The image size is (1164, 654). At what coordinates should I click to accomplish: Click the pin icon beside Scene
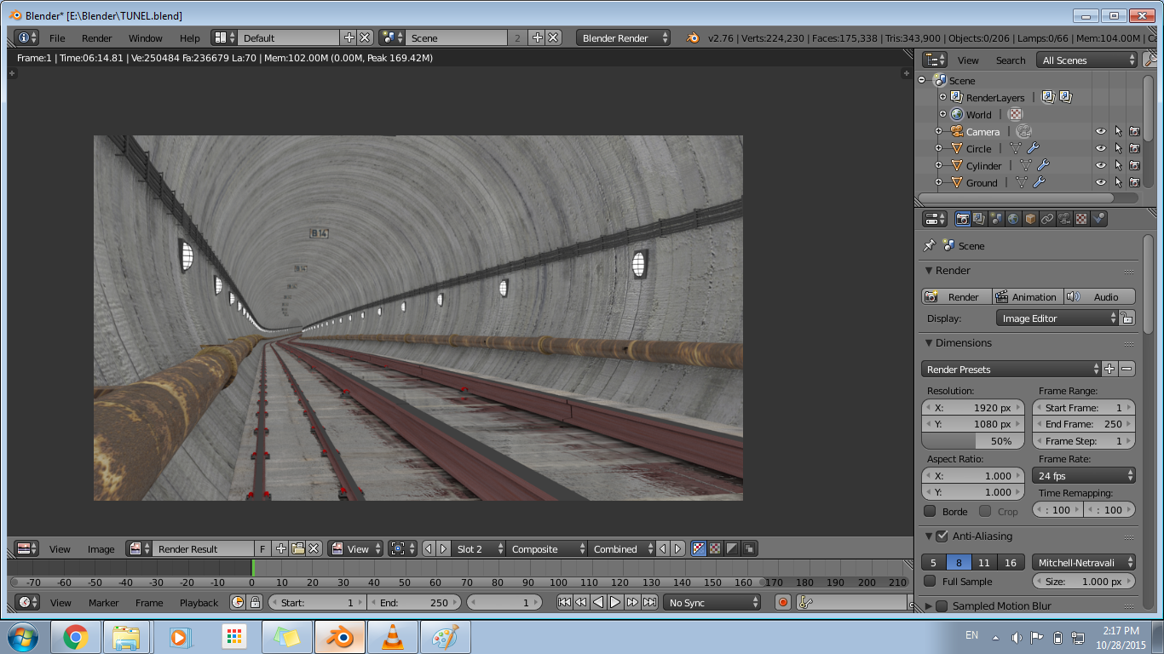click(930, 245)
